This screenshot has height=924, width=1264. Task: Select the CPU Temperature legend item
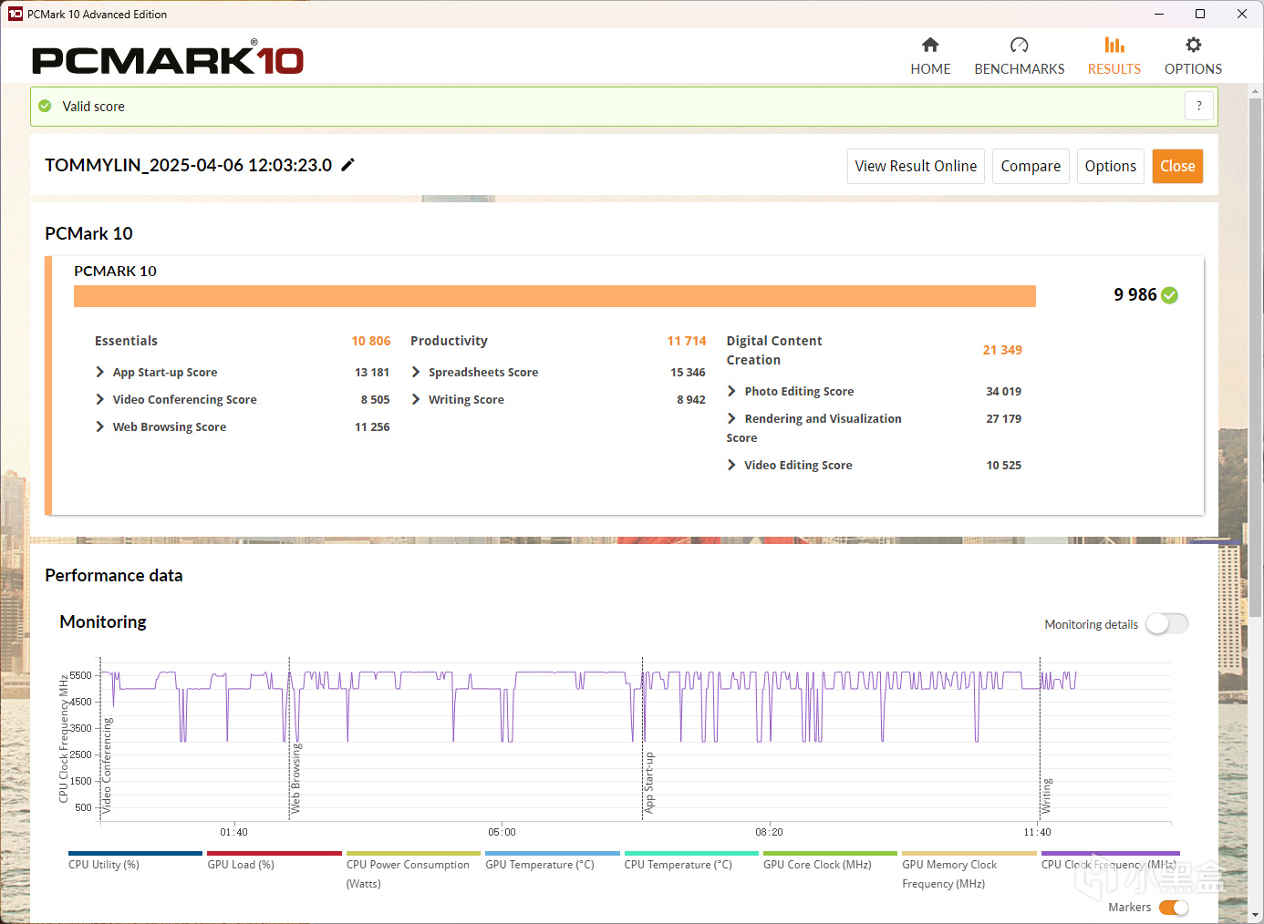(691, 861)
